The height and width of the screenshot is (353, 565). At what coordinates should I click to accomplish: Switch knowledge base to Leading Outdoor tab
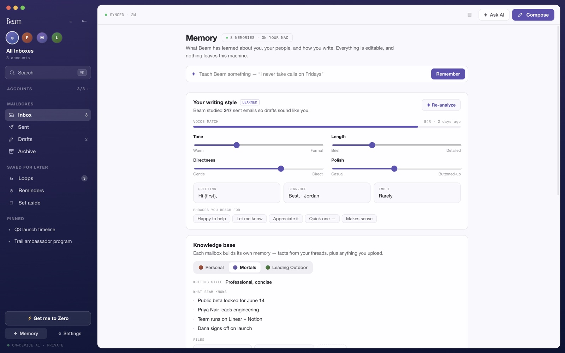pyautogui.click(x=286, y=268)
